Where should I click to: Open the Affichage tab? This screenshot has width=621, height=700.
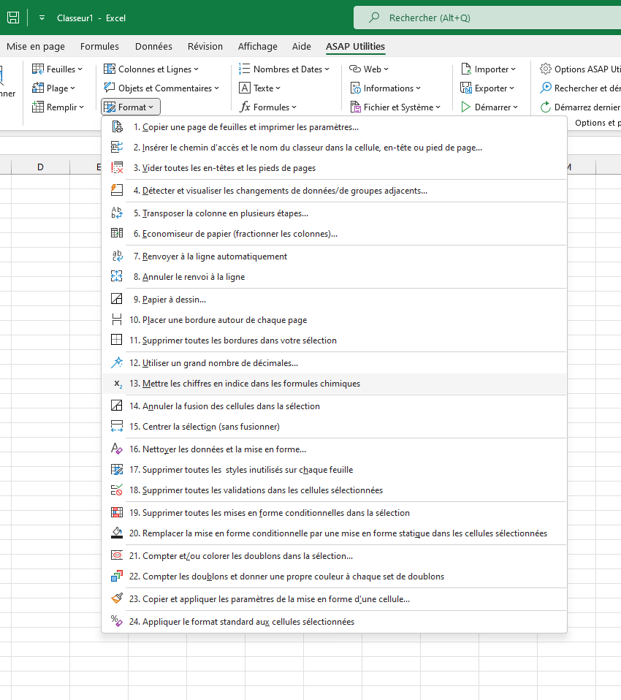(x=258, y=47)
